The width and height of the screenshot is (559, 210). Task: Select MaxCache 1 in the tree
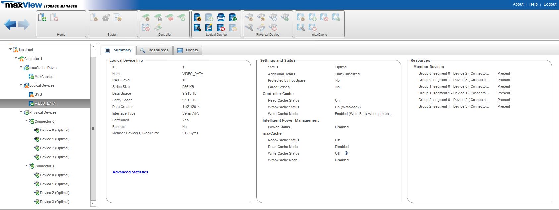(x=44, y=77)
